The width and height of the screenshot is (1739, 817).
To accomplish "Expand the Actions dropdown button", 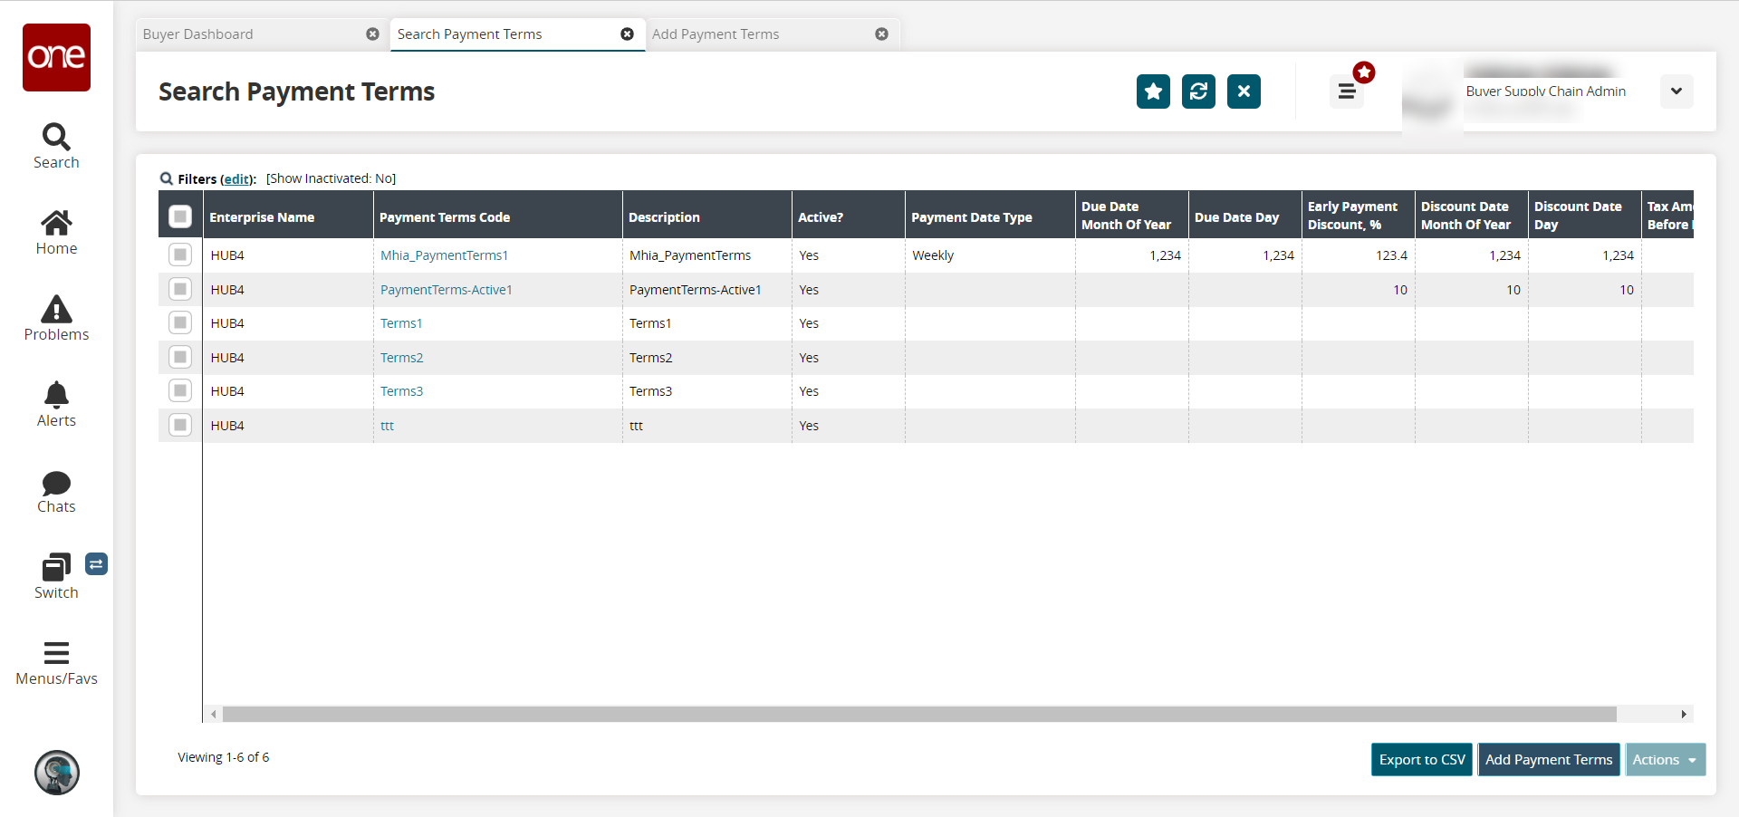I will pos(1665,760).
